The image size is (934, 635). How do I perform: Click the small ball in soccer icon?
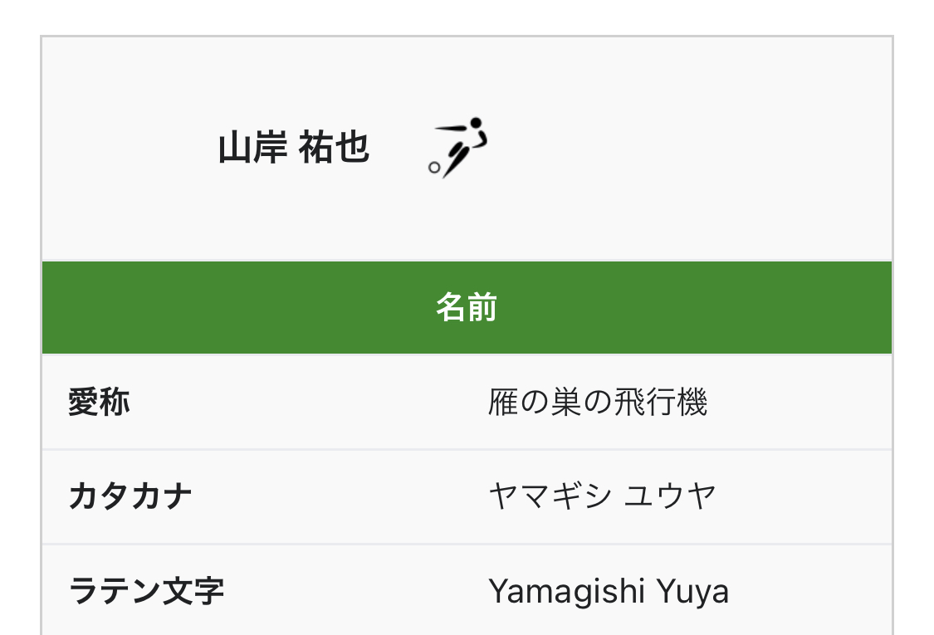[x=433, y=167]
